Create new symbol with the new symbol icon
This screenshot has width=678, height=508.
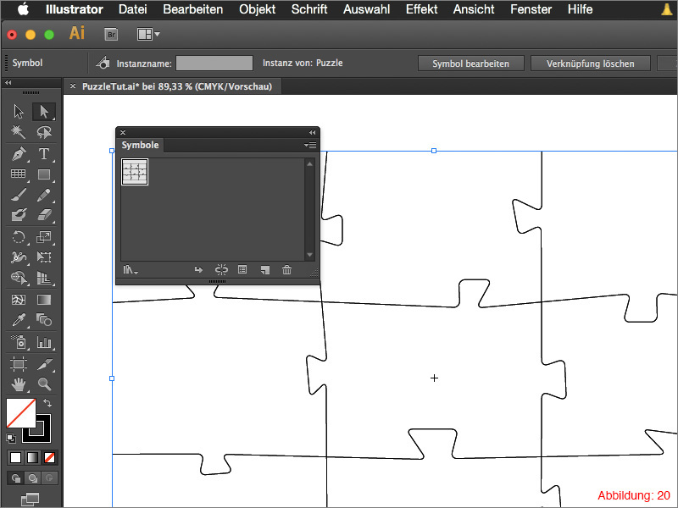pyautogui.click(x=264, y=269)
